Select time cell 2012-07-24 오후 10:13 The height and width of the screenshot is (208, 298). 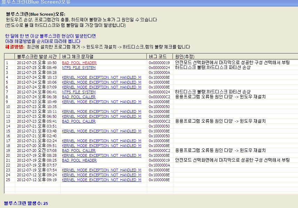37,77
